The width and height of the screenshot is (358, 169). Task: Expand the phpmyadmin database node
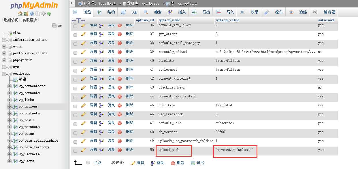click(4, 60)
